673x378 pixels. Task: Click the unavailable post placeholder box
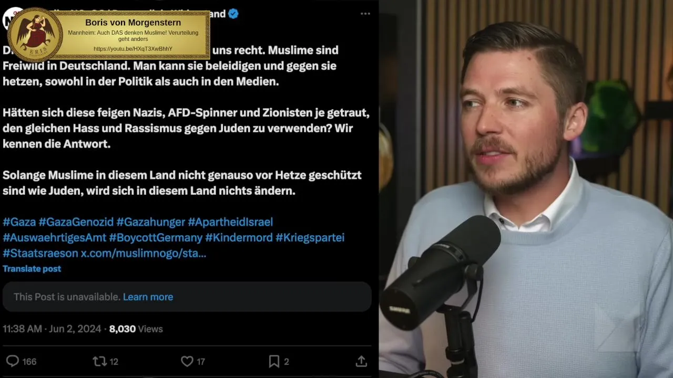tap(187, 297)
